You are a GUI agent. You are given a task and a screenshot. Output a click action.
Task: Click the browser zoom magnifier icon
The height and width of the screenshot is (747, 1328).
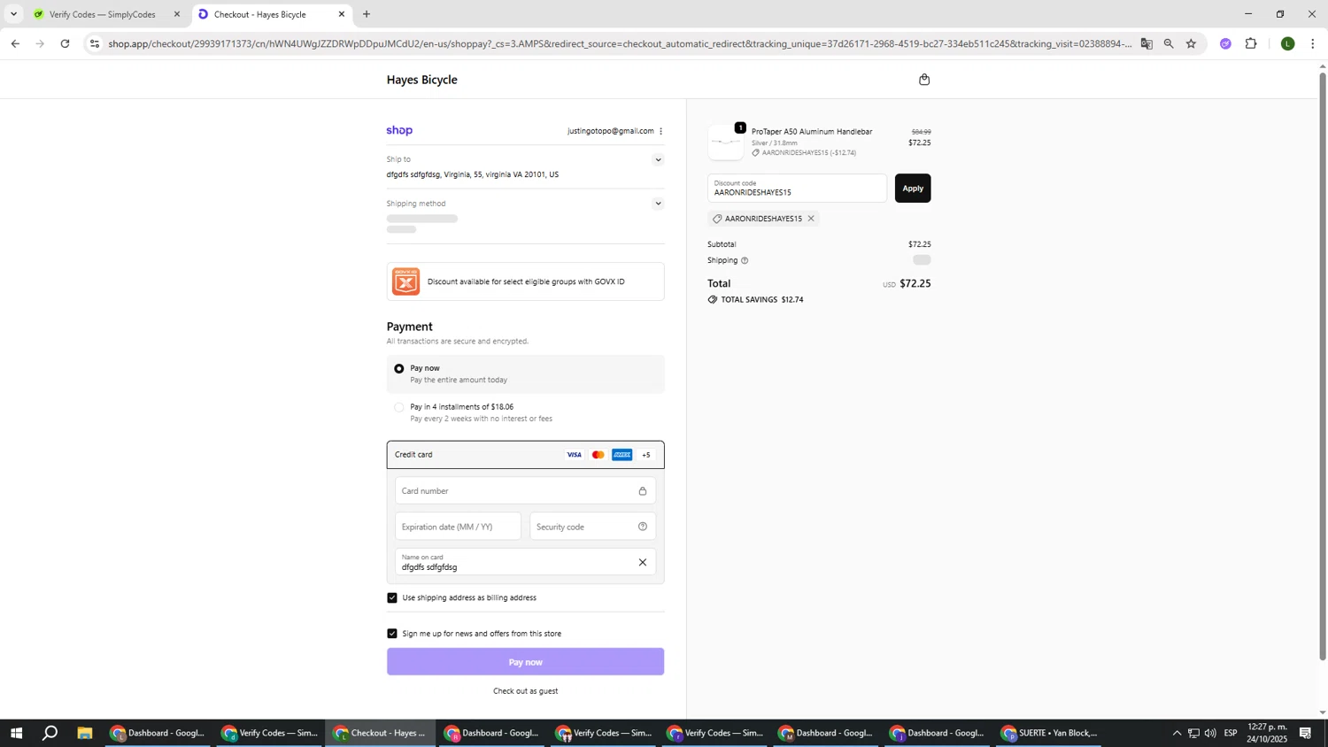pos(1169,43)
